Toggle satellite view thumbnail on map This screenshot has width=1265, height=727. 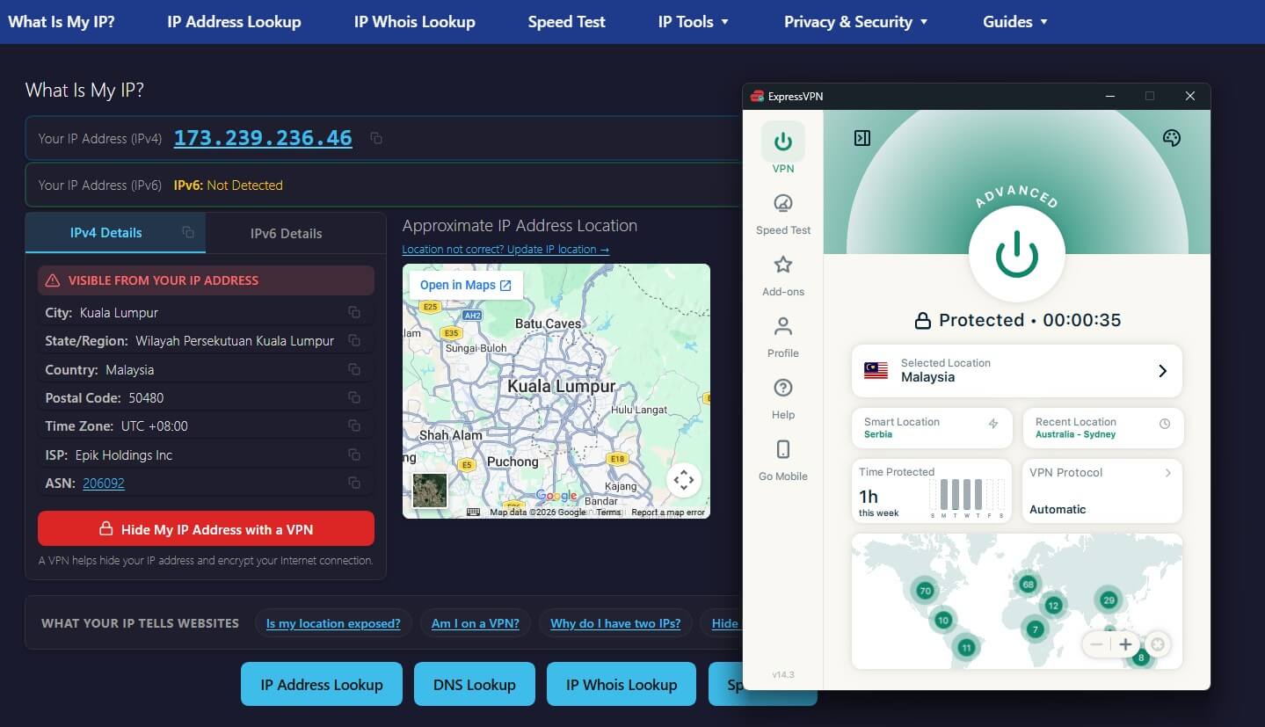tap(430, 491)
